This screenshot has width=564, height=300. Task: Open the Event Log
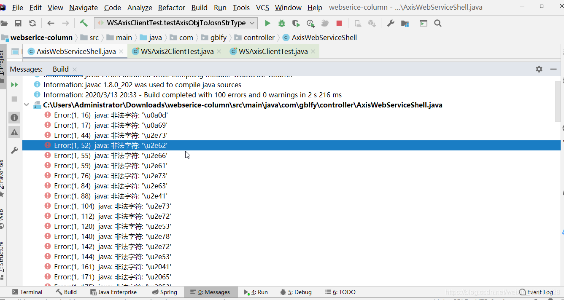536,292
